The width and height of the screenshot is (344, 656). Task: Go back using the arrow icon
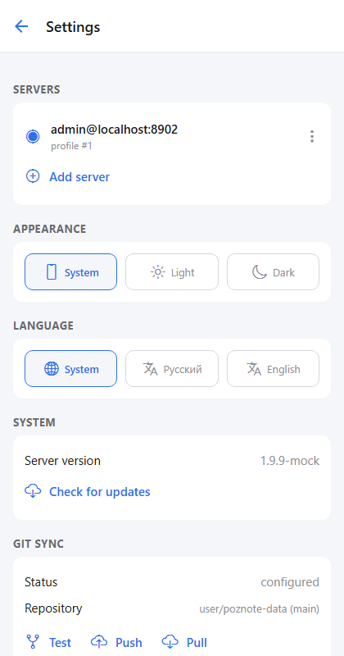[x=21, y=26]
